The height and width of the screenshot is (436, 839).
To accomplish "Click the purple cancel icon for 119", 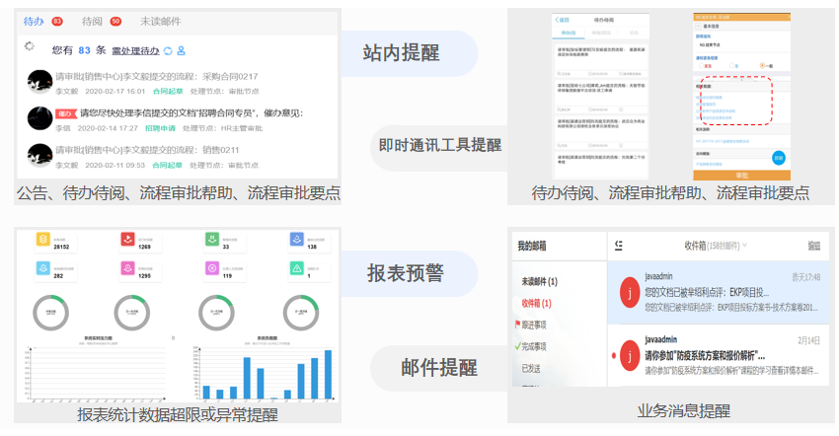I will point(212,268).
